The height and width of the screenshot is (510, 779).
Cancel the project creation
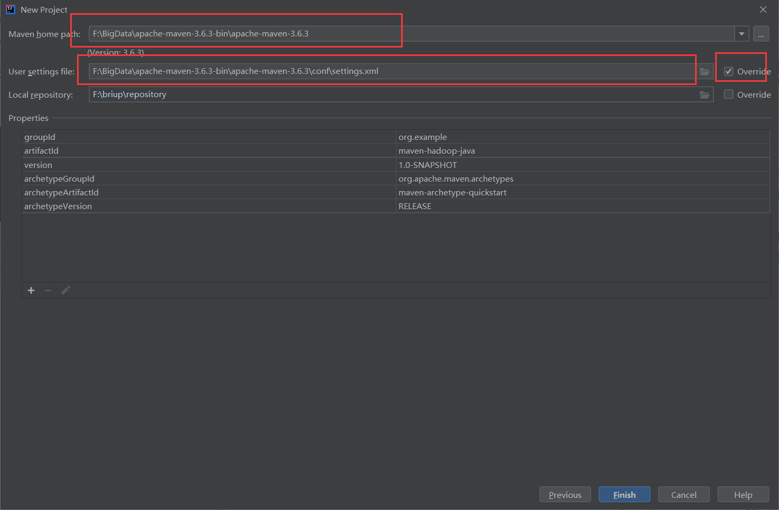[x=683, y=494]
